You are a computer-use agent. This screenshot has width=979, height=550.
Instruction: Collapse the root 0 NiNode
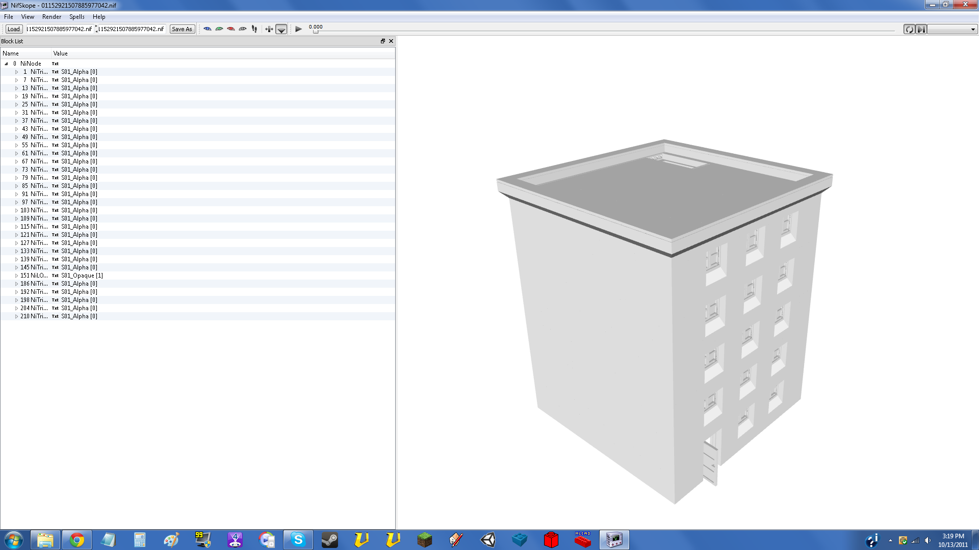pos(6,64)
